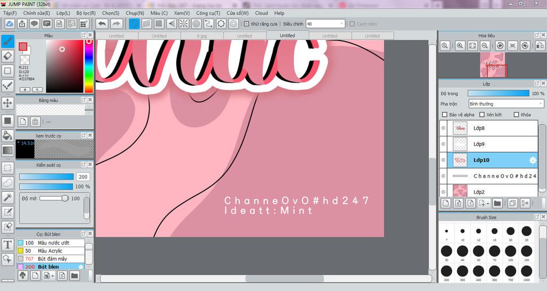Toggle visibility of ChanneOvO text layer

(x=443, y=176)
